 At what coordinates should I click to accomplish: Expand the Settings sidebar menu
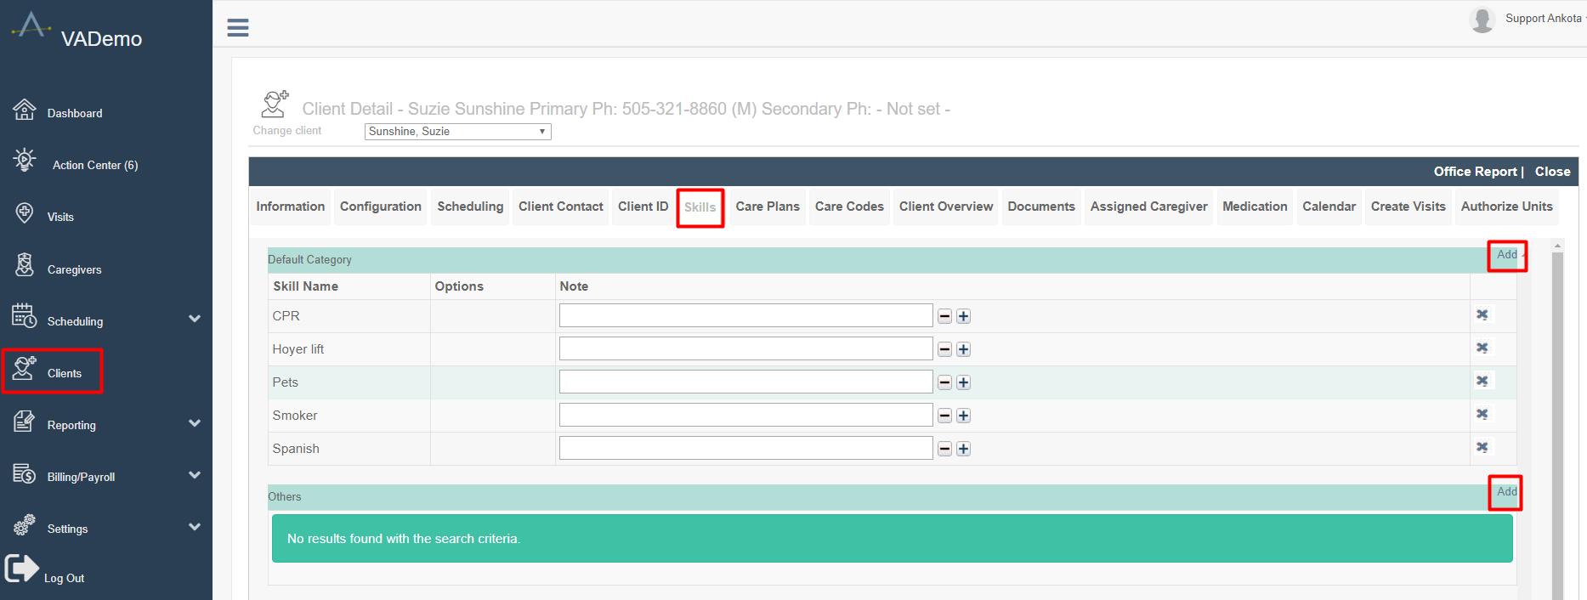195,527
